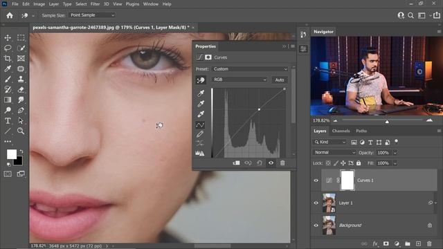Viewport: 443px width, 249px height.
Task: Select the Dodge tool
Action: (8, 111)
